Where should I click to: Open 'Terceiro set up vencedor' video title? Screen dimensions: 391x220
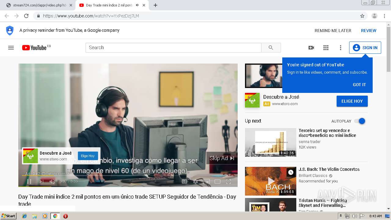coord(327,133)
